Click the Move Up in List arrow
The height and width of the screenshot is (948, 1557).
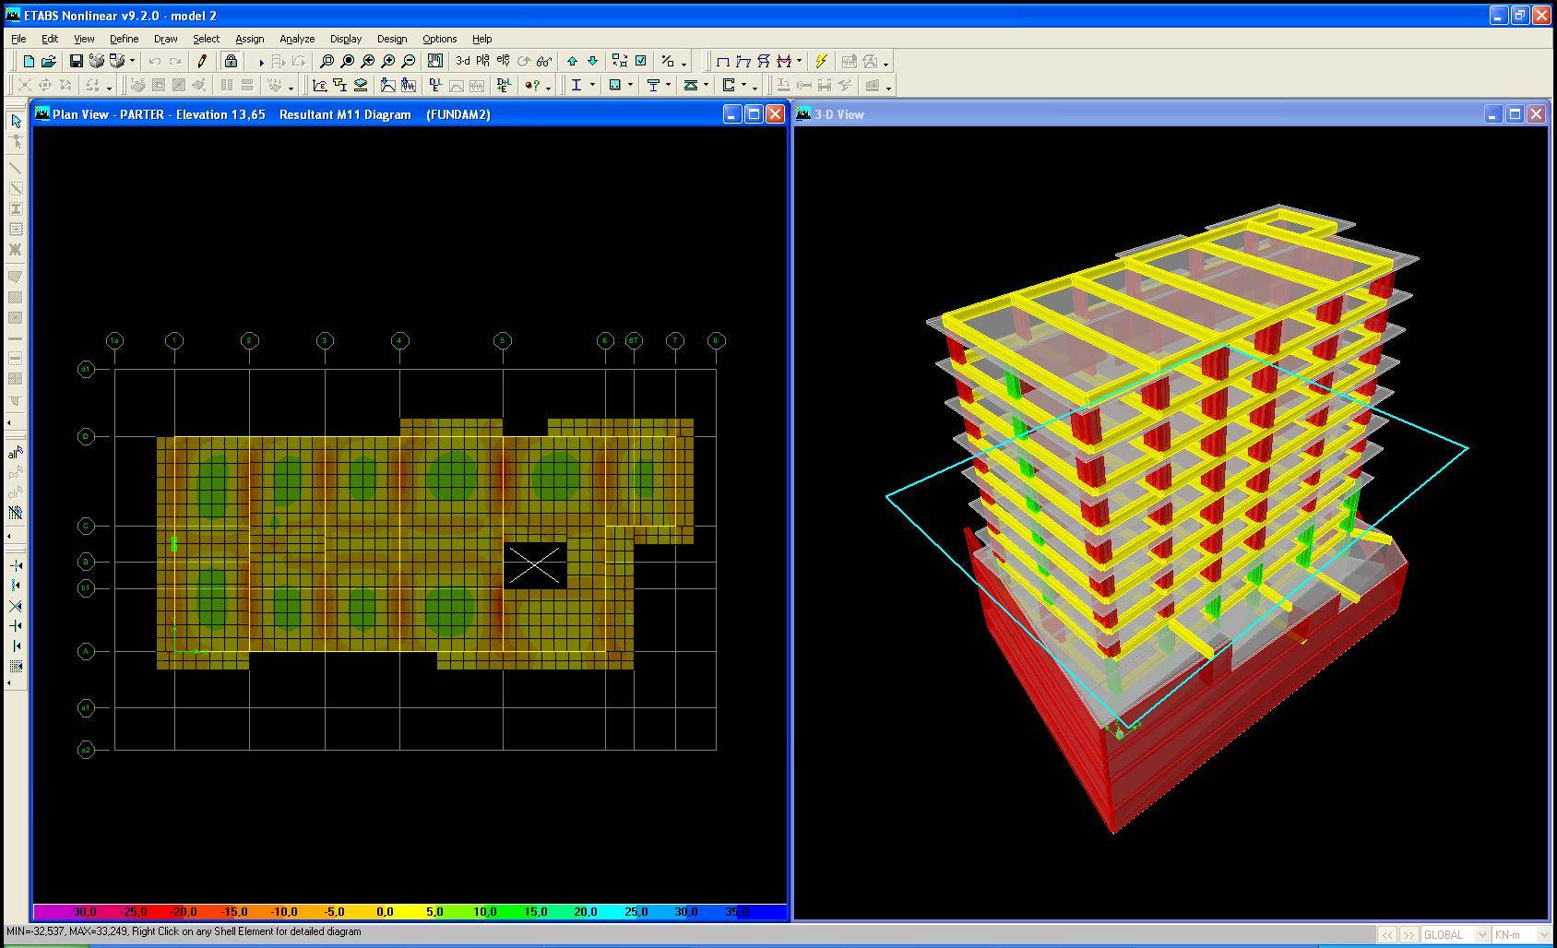point(572,62)
